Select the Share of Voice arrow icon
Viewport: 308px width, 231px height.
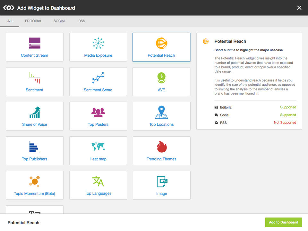35,112
